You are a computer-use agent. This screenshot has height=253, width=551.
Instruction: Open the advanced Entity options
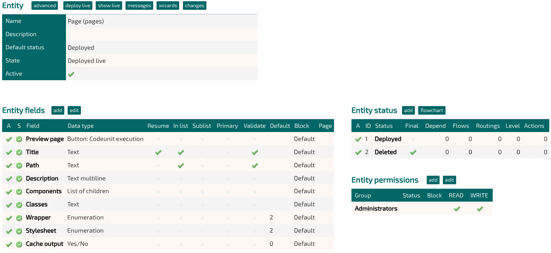click(45, 6)
